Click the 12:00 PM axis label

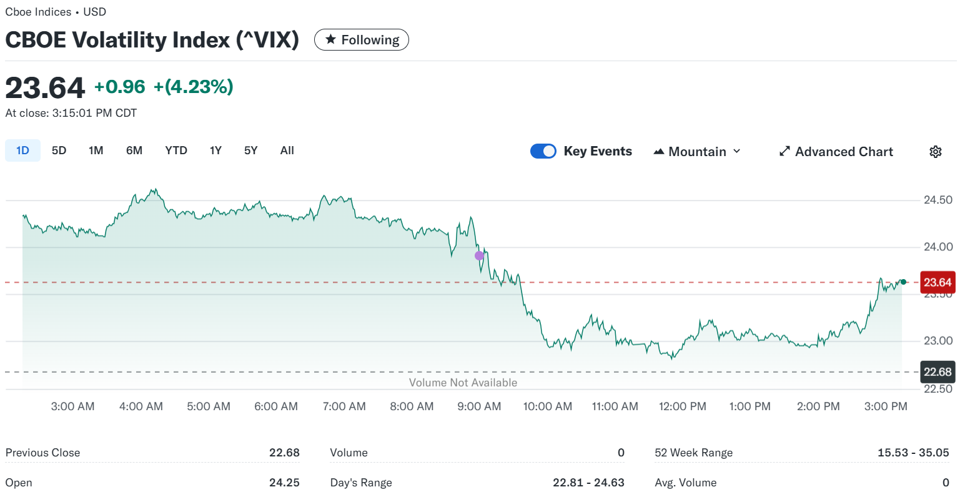683,406
